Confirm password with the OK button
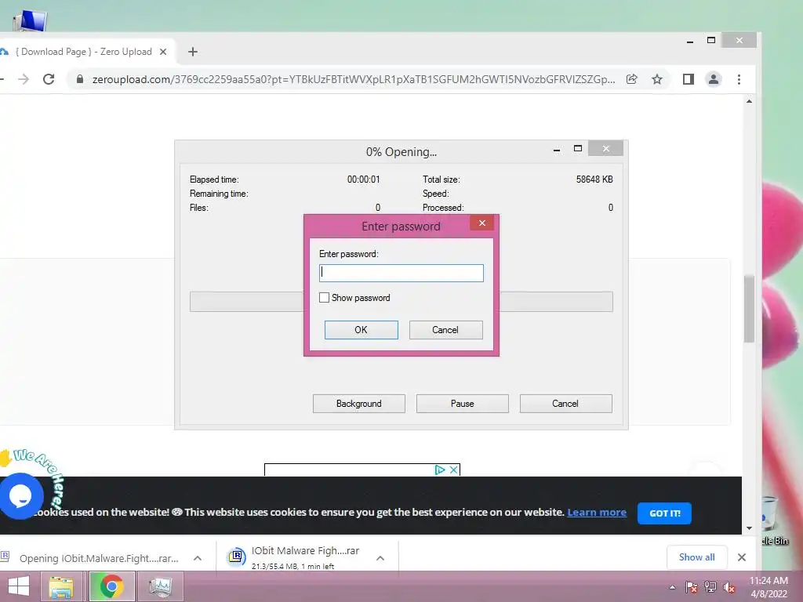Image resolution: width=803 pixels, height=602 pixels. click(x=361, y=330)
